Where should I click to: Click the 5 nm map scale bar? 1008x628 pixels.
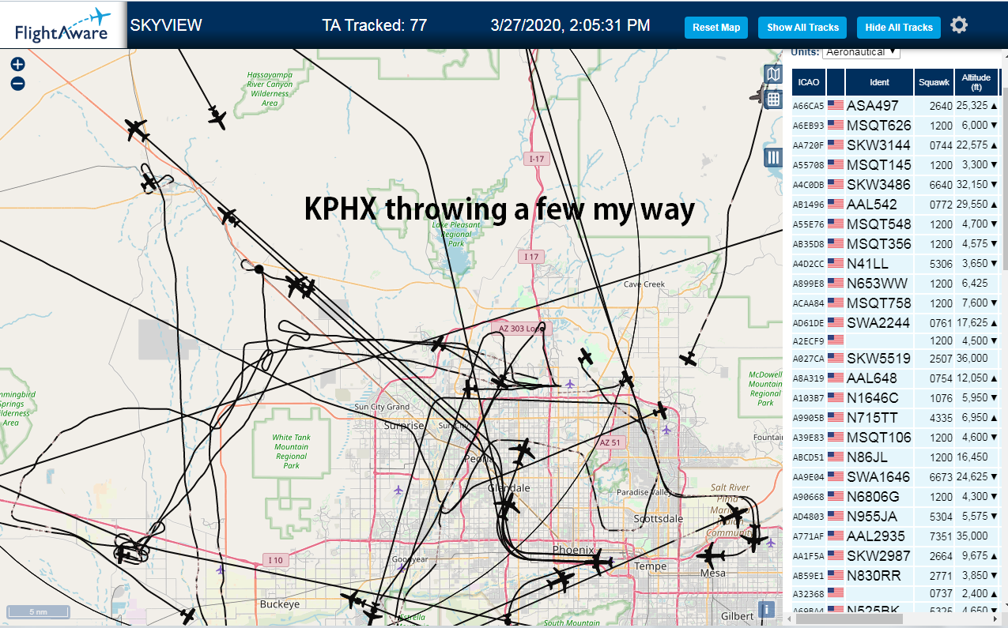point(38,612)
